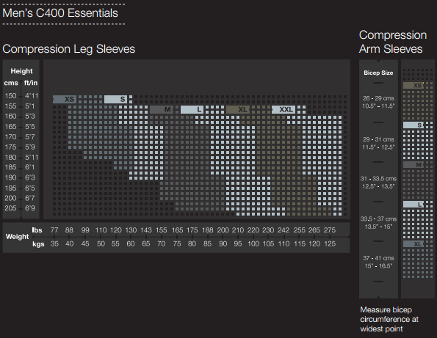Click the 242 lbs weight value
Screen dimensions: 437x338
(283, 230)
